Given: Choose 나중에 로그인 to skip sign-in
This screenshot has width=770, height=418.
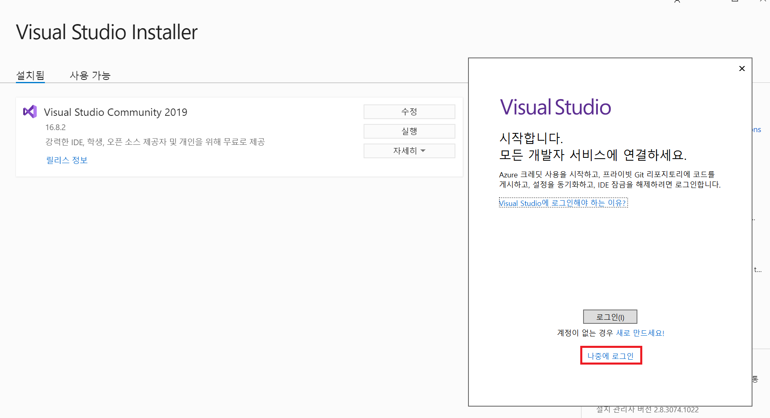Looking at the screenshot, I should click(610, 356).
